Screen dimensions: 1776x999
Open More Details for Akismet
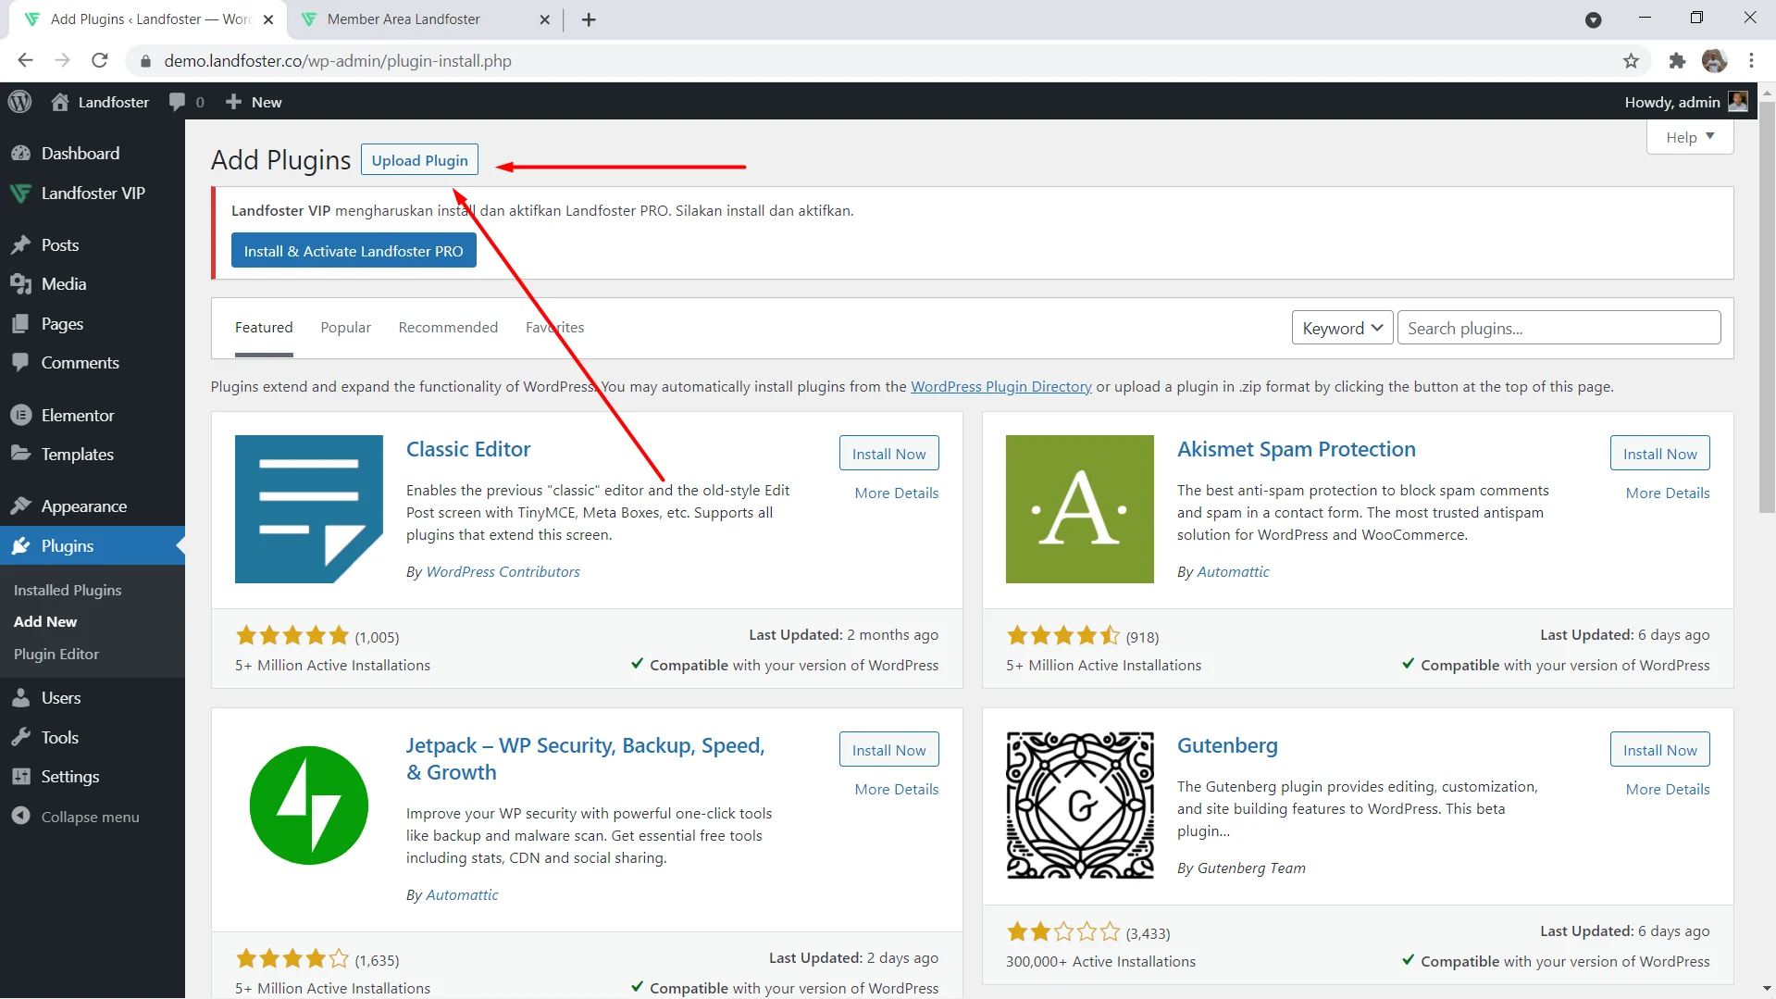pos(1667,493)
